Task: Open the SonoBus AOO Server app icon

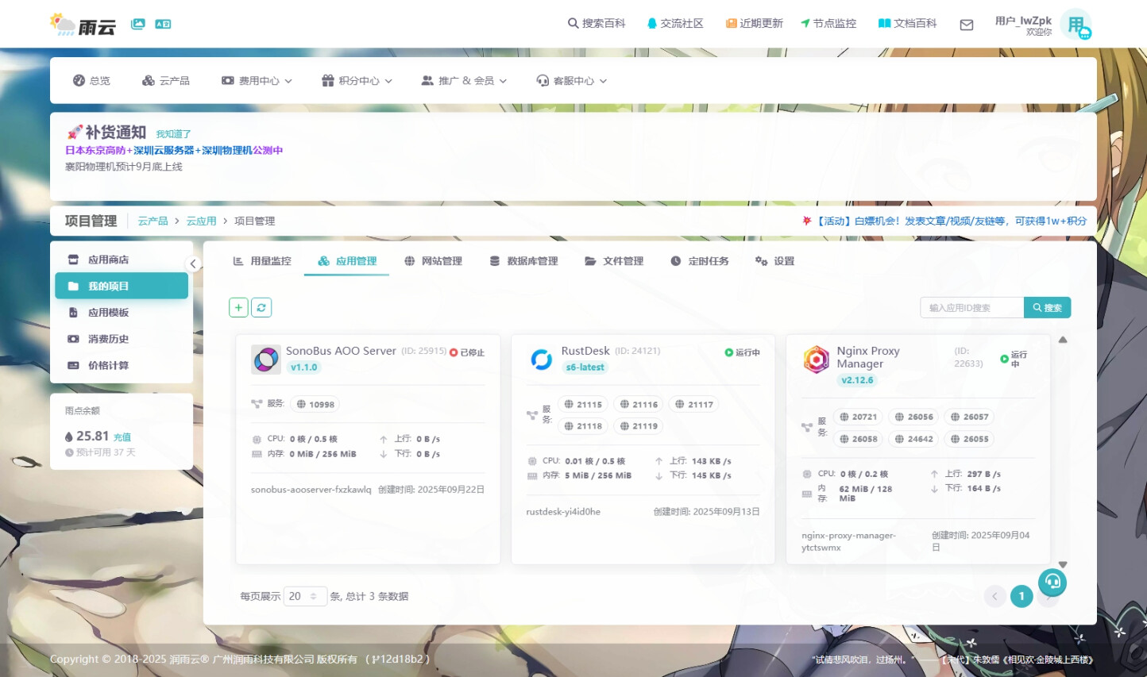Action: [x=265, y=360]
